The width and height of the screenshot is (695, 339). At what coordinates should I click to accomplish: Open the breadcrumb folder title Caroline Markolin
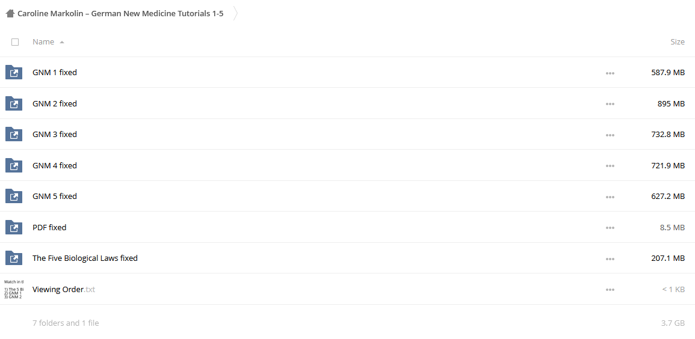tap(120, 13)
